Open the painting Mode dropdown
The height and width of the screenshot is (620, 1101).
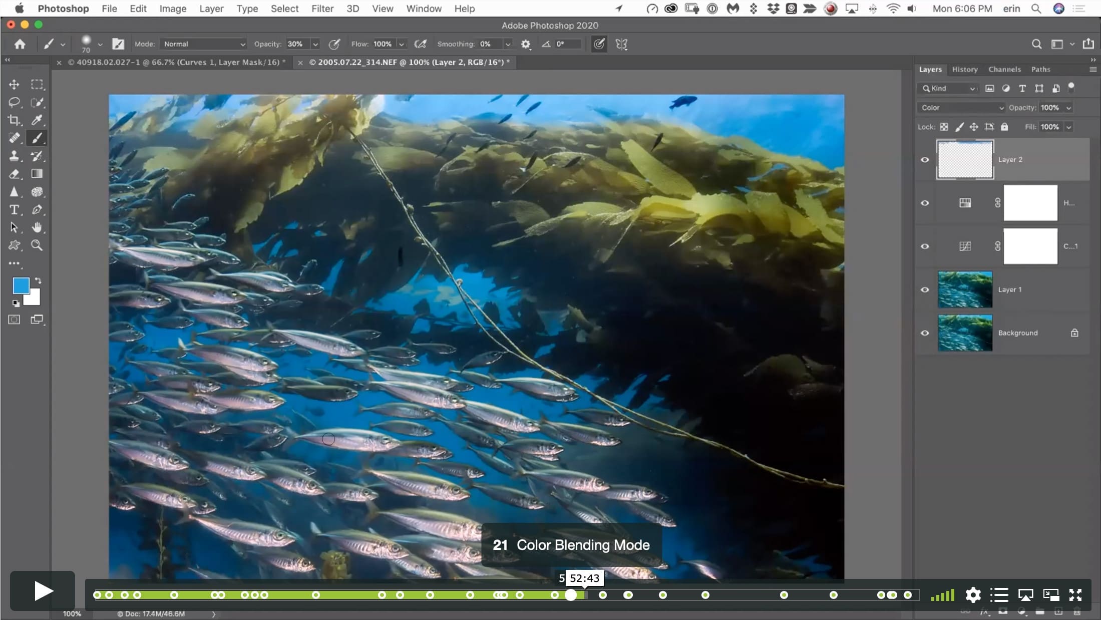[204, 44]
